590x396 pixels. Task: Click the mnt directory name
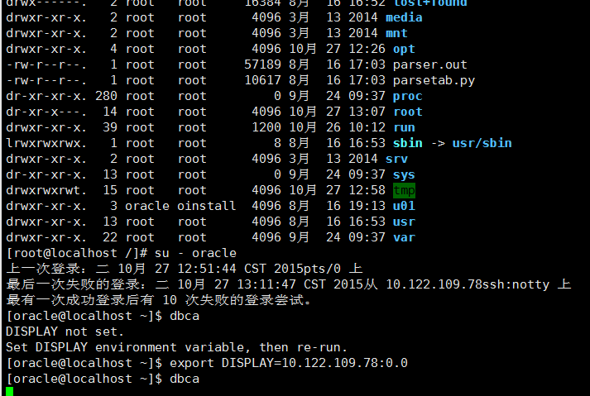click(x=396, y=33)
